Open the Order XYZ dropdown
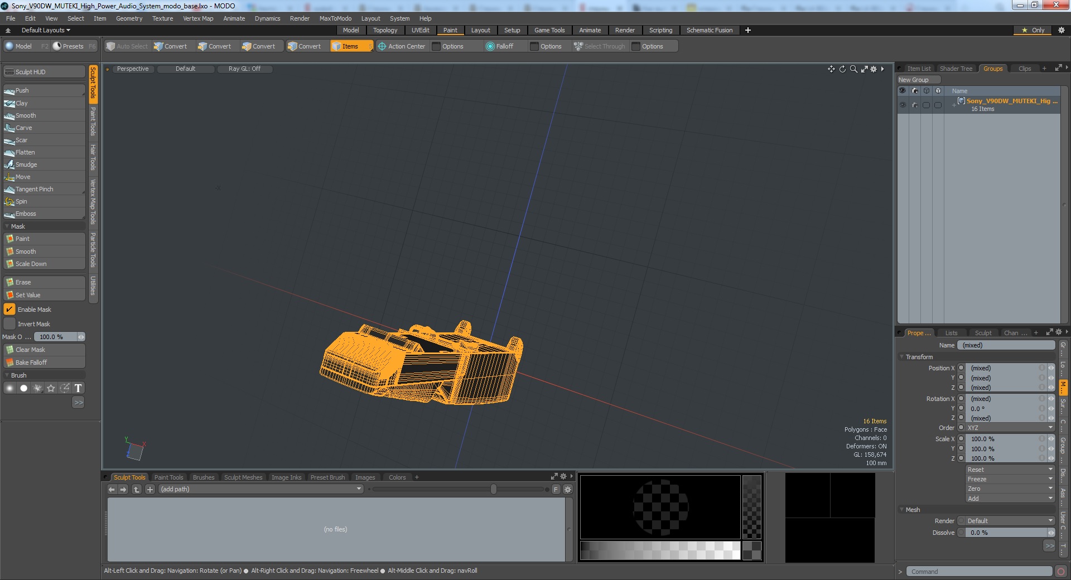 (1010, 428)
